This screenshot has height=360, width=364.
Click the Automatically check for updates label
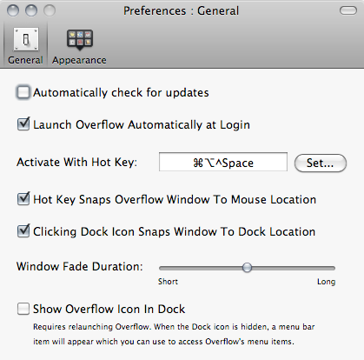pos(121,93)
